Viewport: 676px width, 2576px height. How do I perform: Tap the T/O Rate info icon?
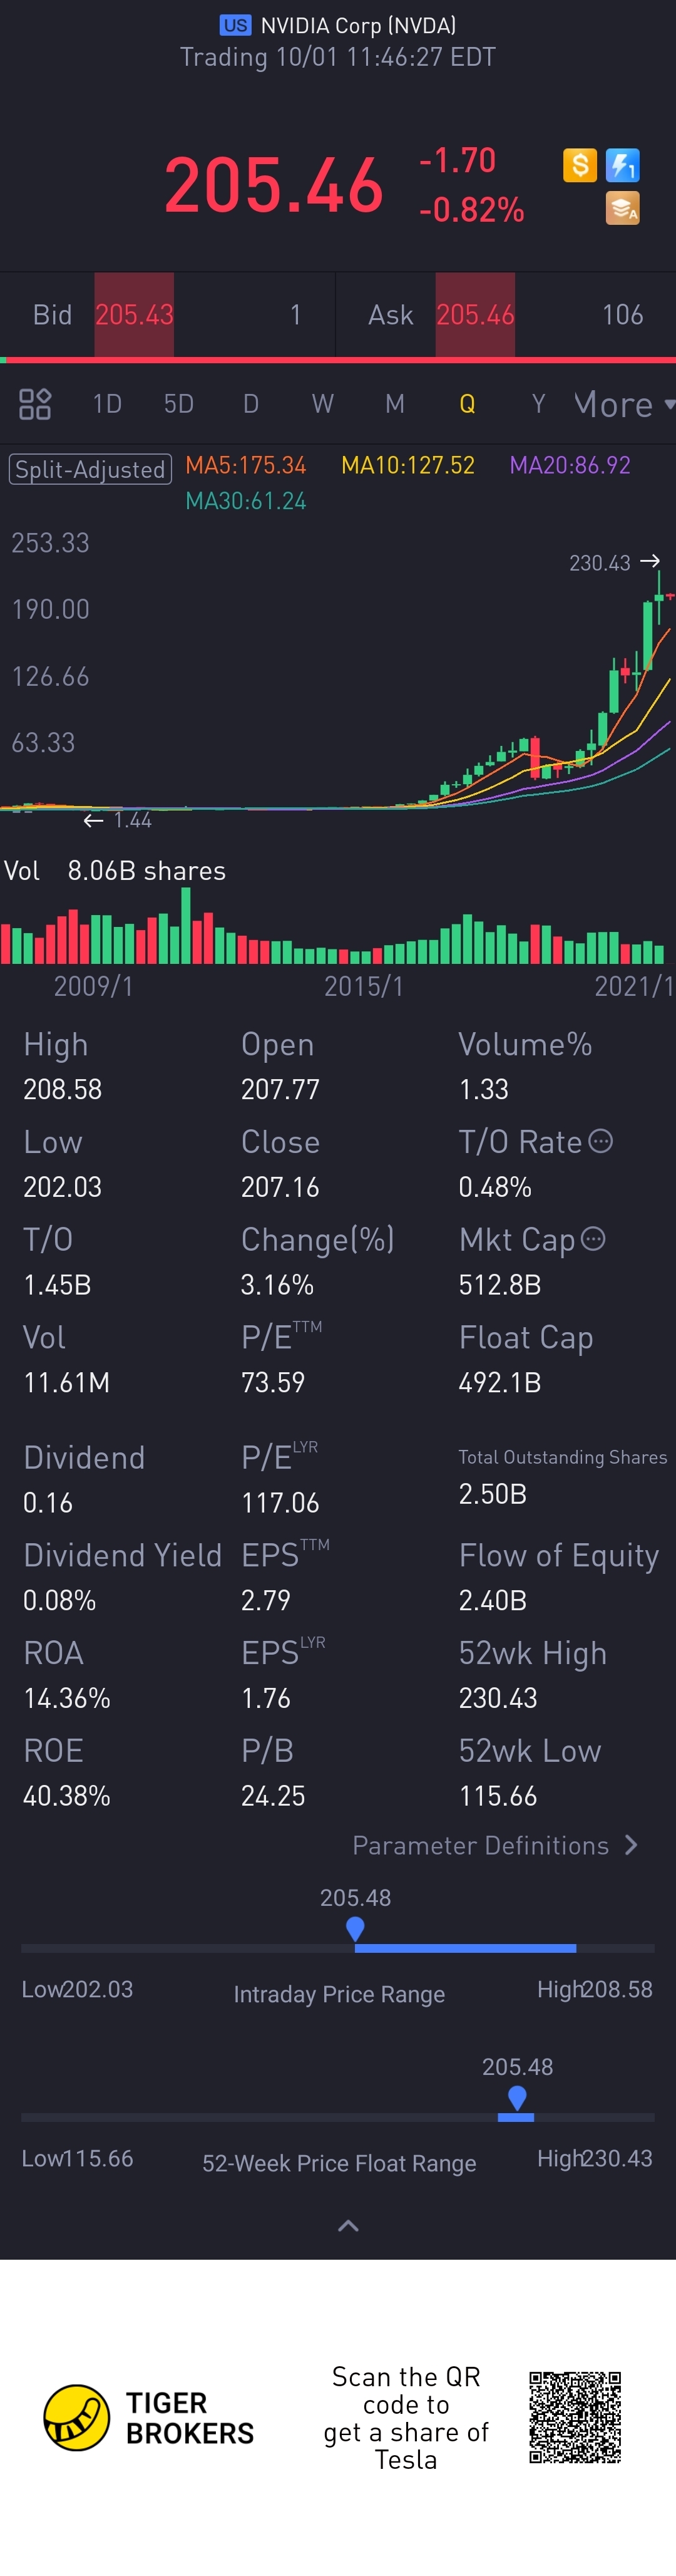coord(600,1141)
